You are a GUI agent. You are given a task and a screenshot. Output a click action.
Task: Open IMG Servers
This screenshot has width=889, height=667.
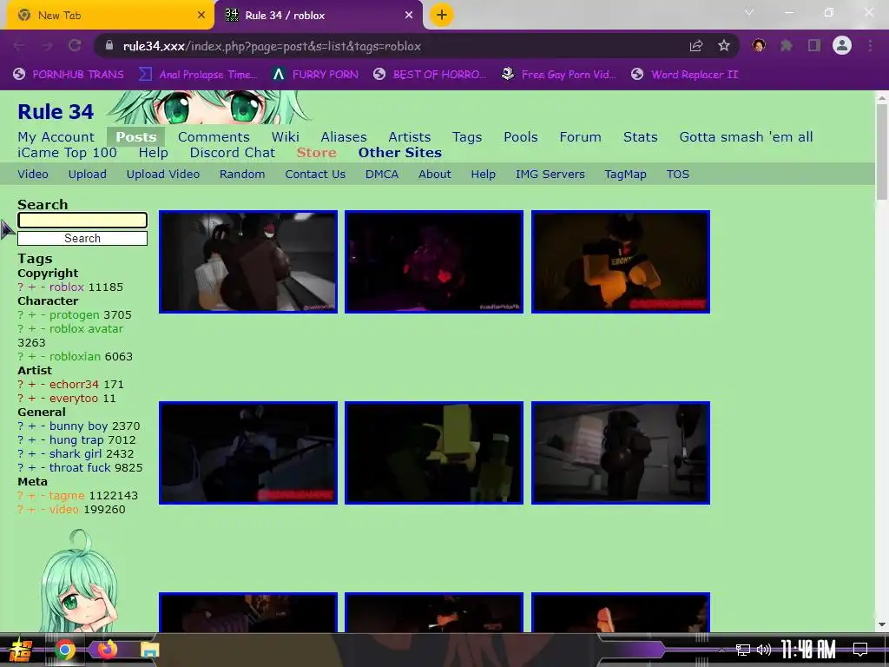coord(550,174)
